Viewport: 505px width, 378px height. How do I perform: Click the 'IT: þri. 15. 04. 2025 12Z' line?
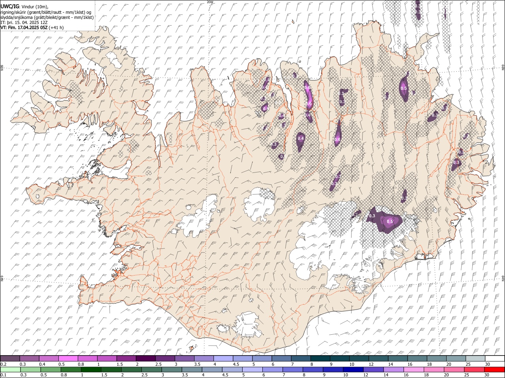[x=24, y=22]
